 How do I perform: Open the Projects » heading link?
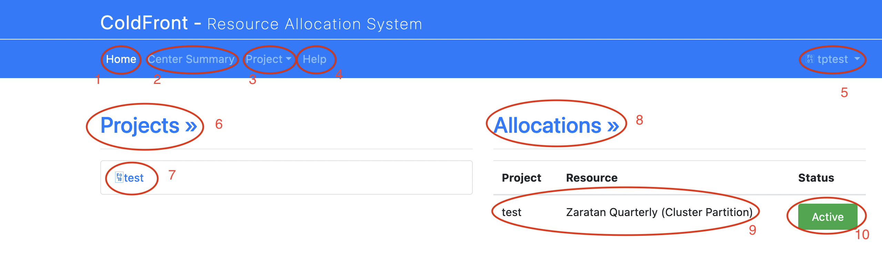(149, 125)
